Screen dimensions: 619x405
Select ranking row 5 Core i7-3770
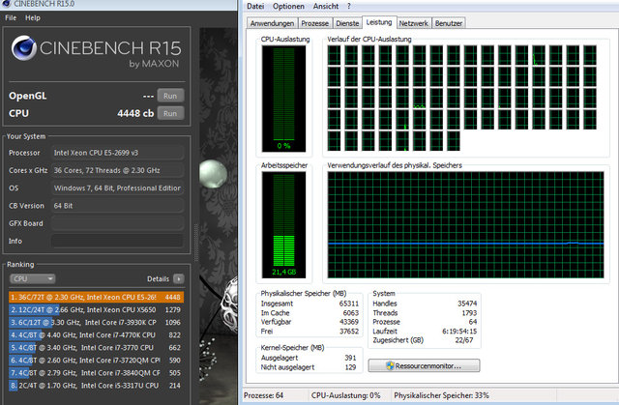(96, 347)
